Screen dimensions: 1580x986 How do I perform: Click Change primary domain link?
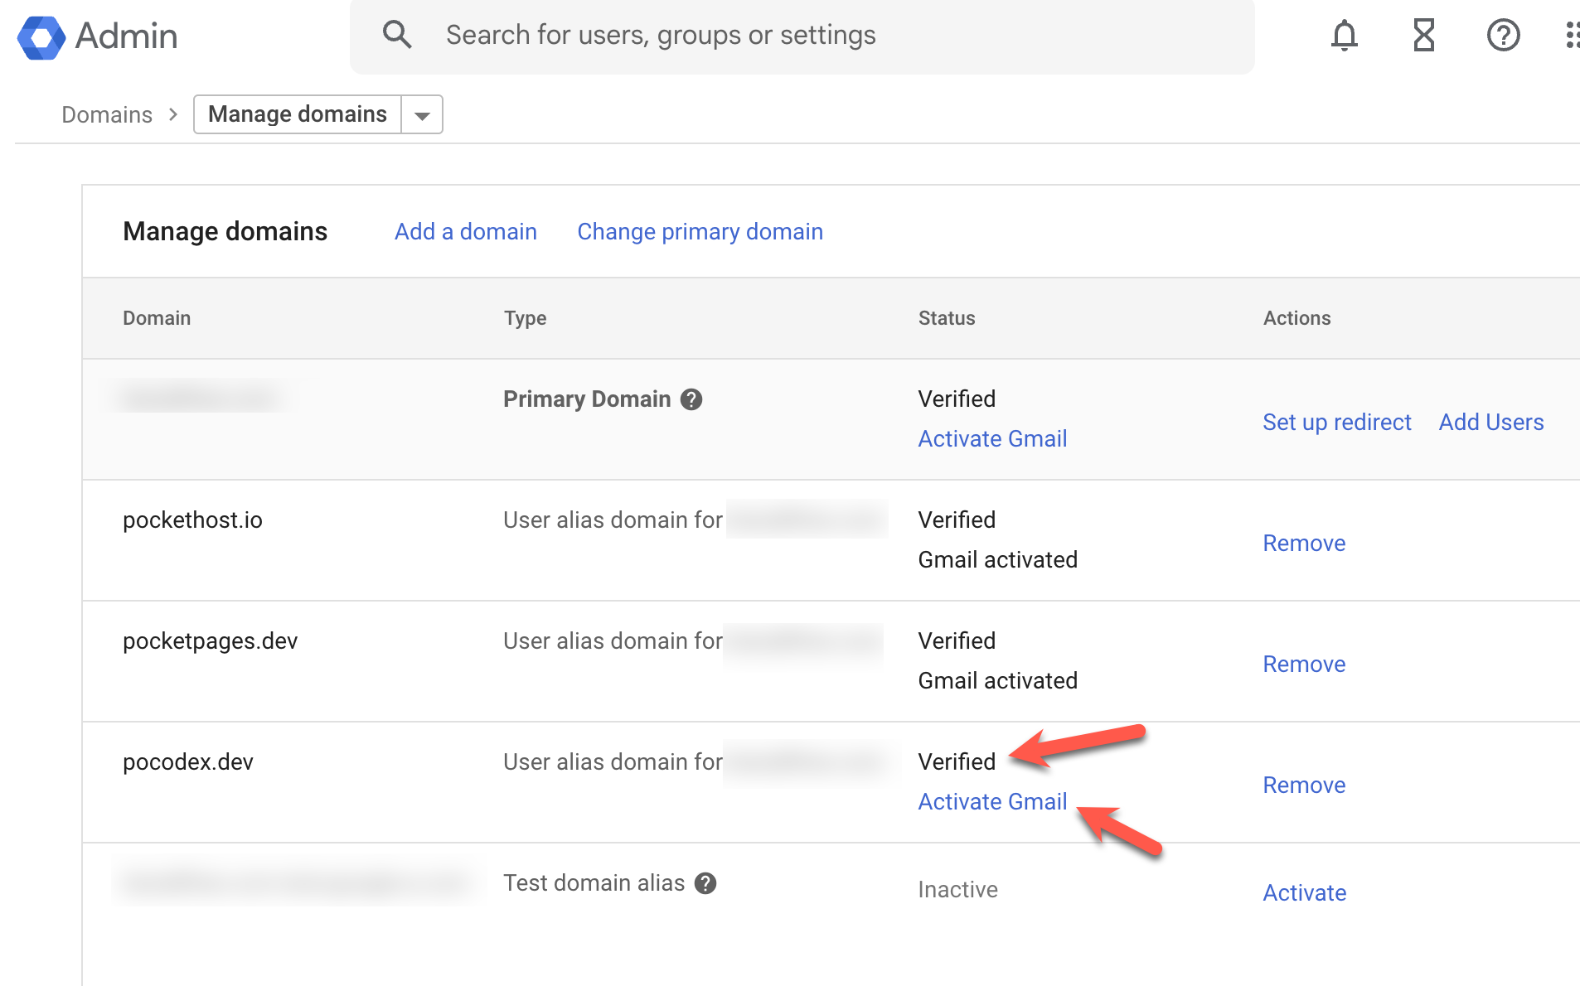(700, 232)
